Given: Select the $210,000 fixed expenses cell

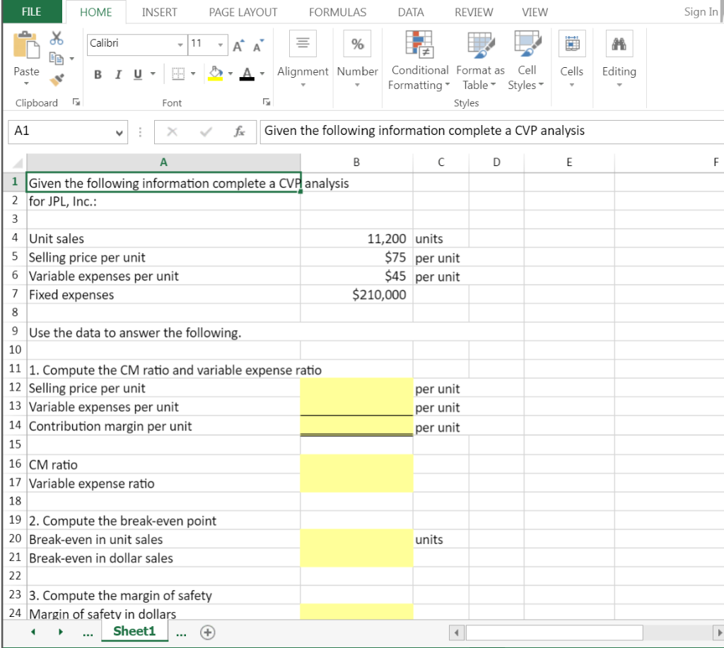Looking at the screenshot, I should pyautogui.click(x=356, y=295).
